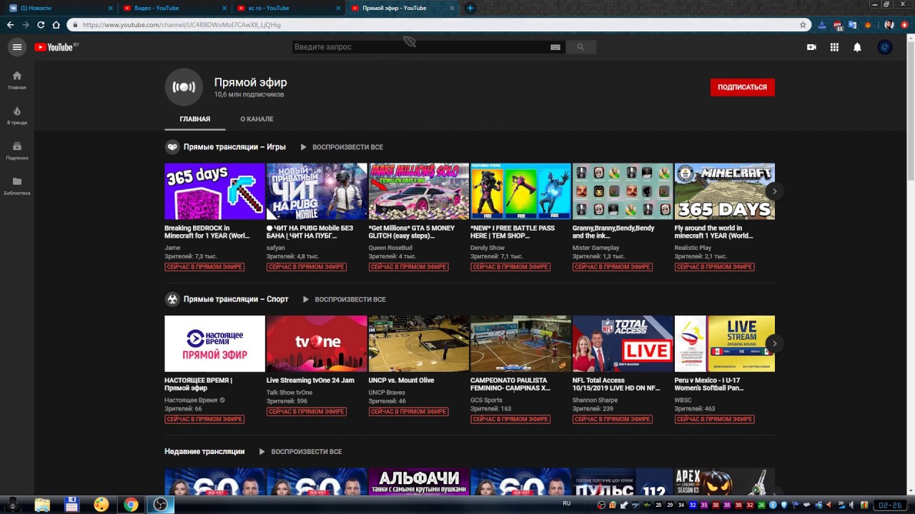The height and width of the screenshot is (514, 915).
Task: Open the Альфачи танки recent stream thumbnail
Action: [x=419, y=482]
